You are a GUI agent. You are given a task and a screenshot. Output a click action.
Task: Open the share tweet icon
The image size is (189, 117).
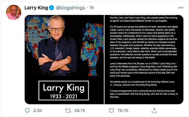(x=154, y=110)
